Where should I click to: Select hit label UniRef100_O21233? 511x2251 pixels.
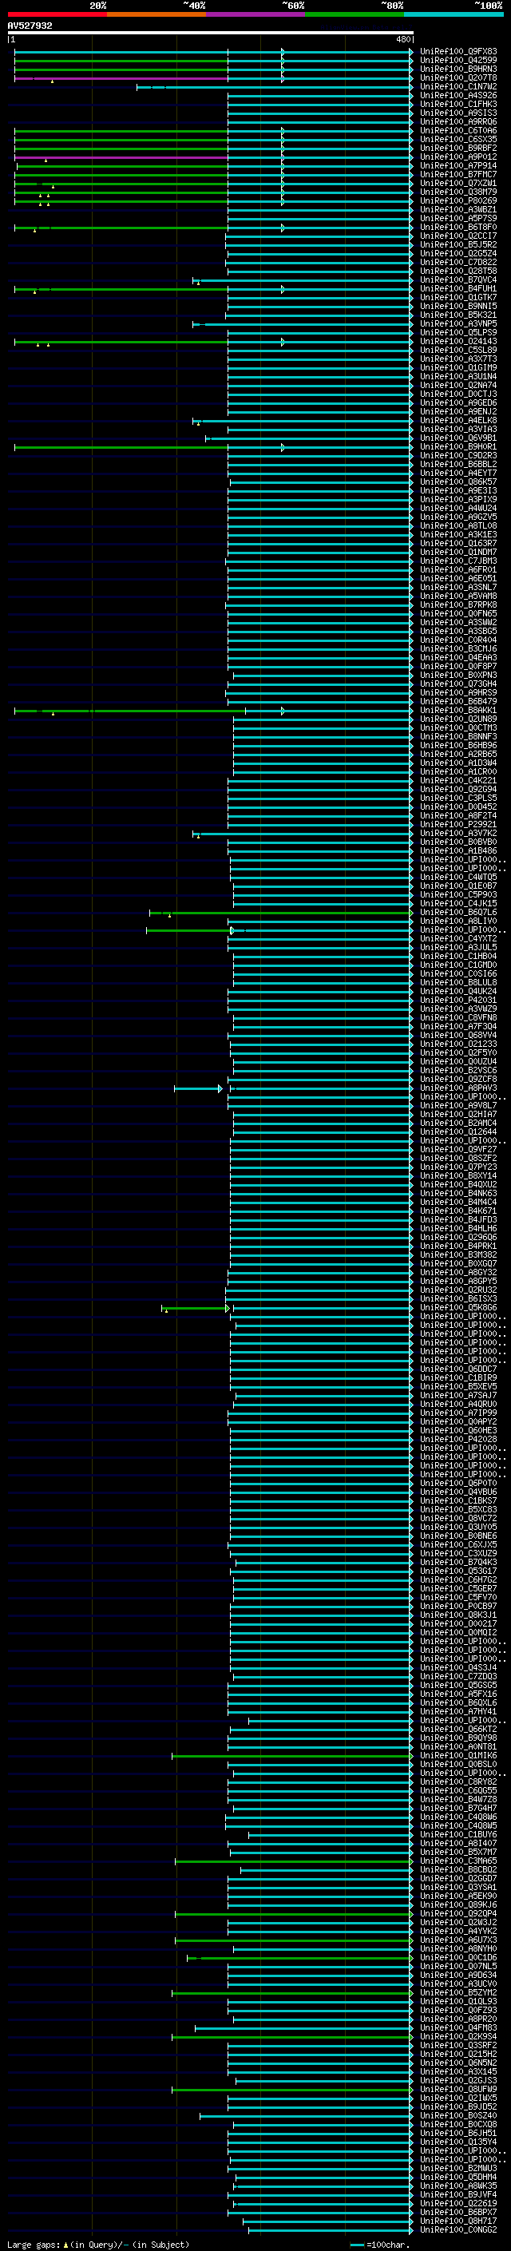458,1044
